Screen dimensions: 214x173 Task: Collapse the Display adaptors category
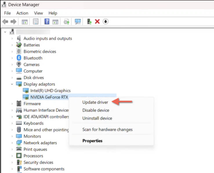(12, 84)
